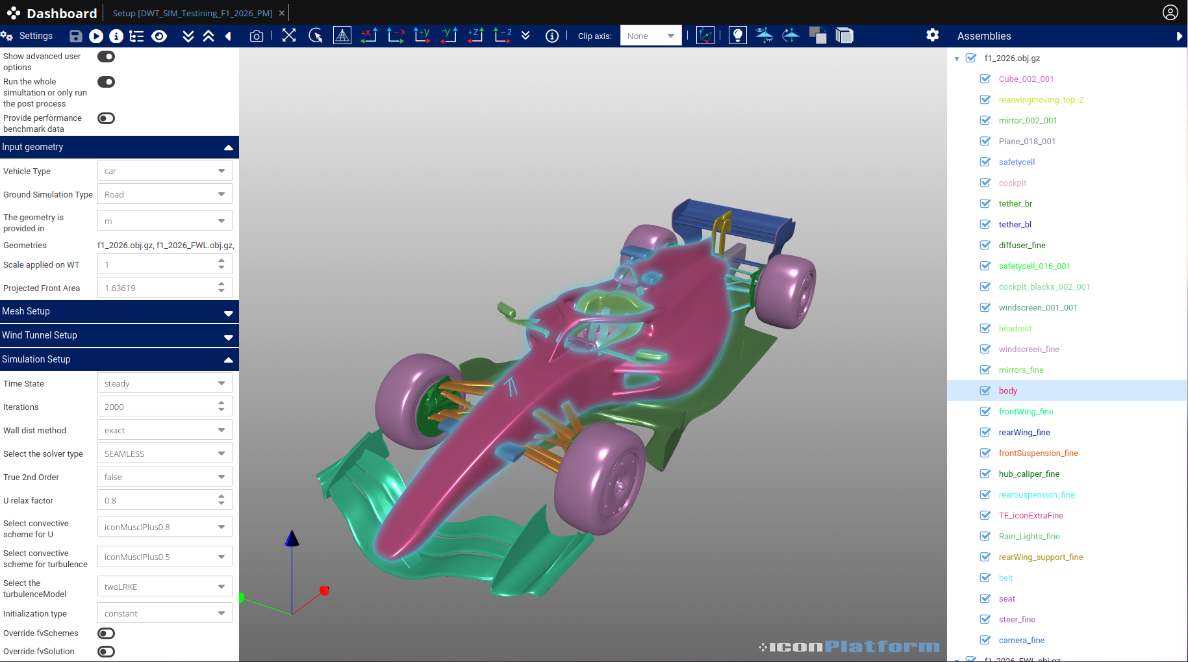The image size is (1188, 662).
Task: Toggle the light bulb lighting icon
Action: point(737,36)
